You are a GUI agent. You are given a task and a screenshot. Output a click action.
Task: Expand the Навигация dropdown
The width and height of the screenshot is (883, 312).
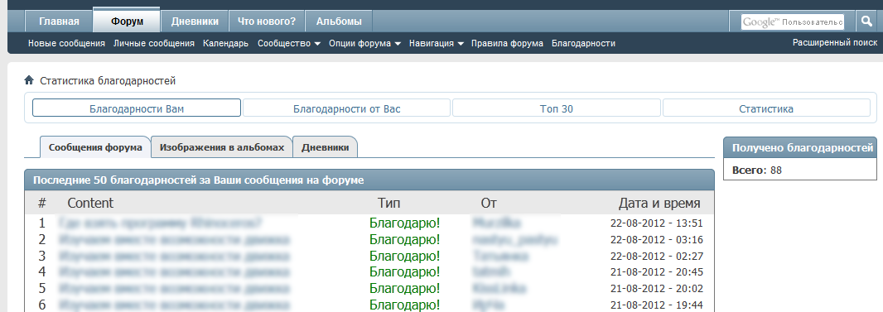click(x=436, y=43)
